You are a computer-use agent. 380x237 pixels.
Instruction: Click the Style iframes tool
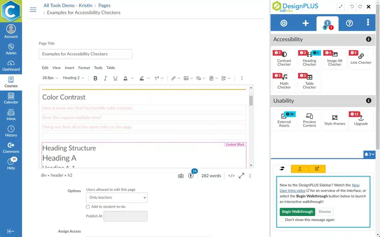tap(335, 120)
